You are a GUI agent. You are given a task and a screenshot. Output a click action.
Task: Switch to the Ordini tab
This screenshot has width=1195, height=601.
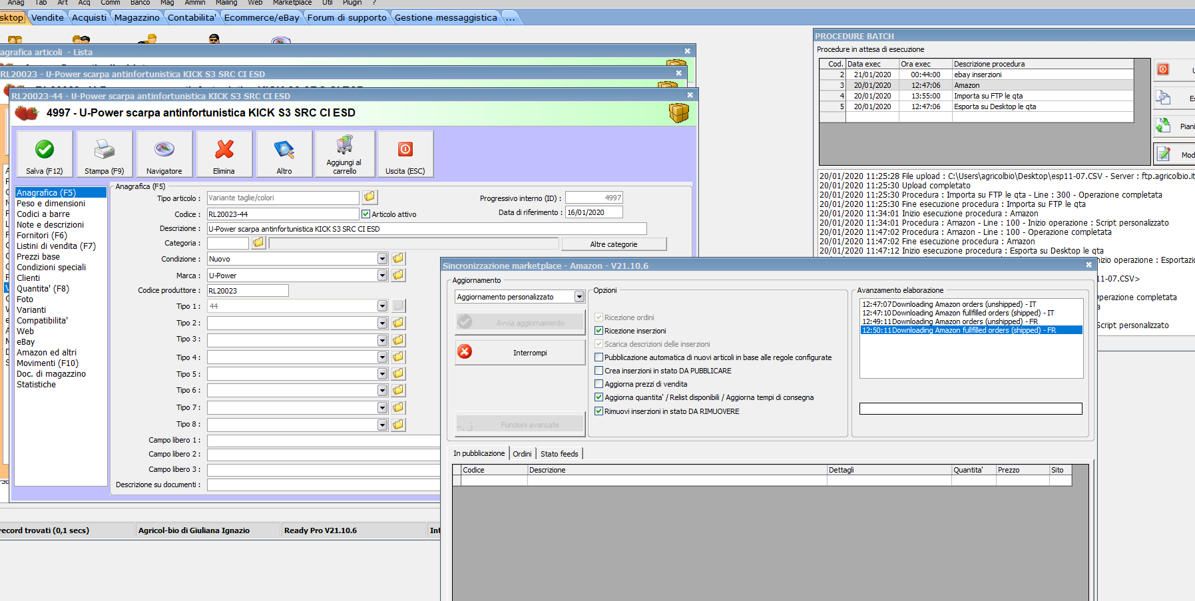point(522,454)
